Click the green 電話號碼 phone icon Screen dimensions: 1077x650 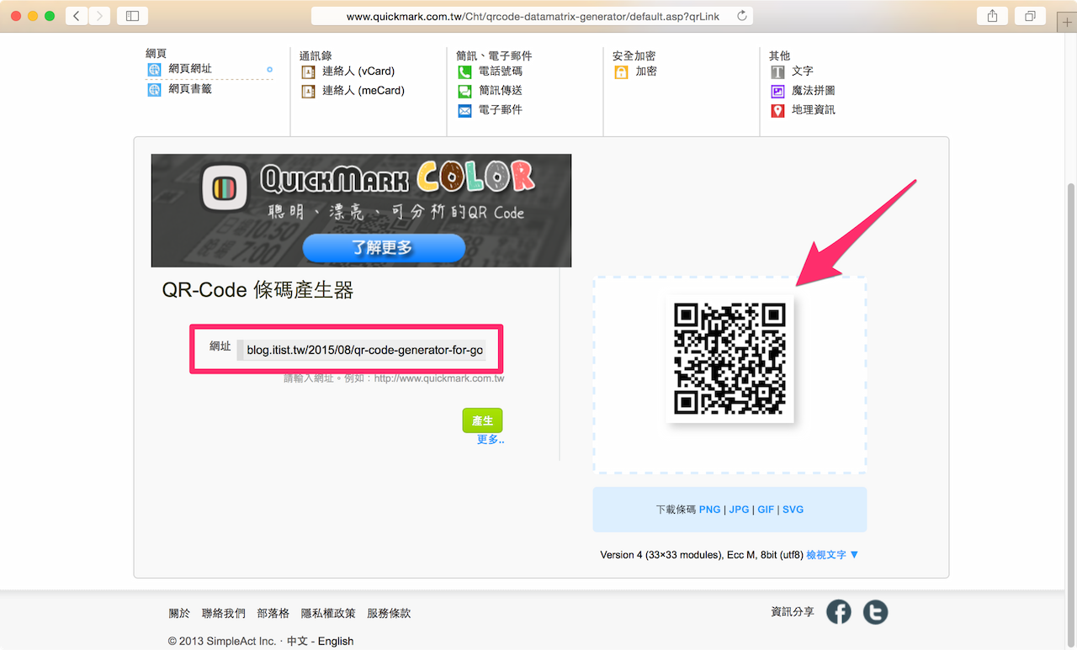464,72
